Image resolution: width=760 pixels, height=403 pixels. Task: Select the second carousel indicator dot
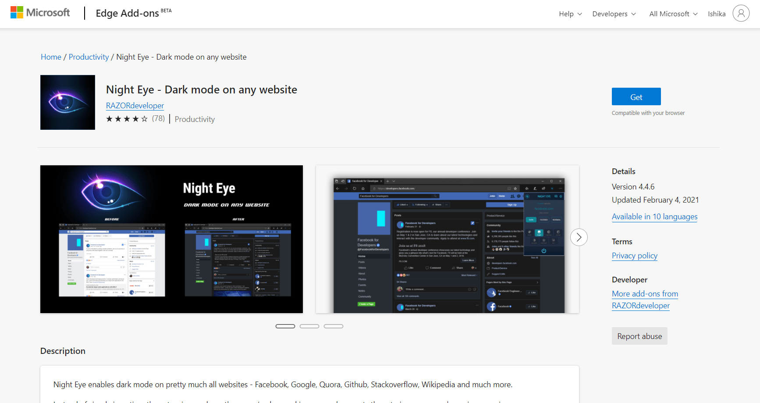[x=309, y=326]
